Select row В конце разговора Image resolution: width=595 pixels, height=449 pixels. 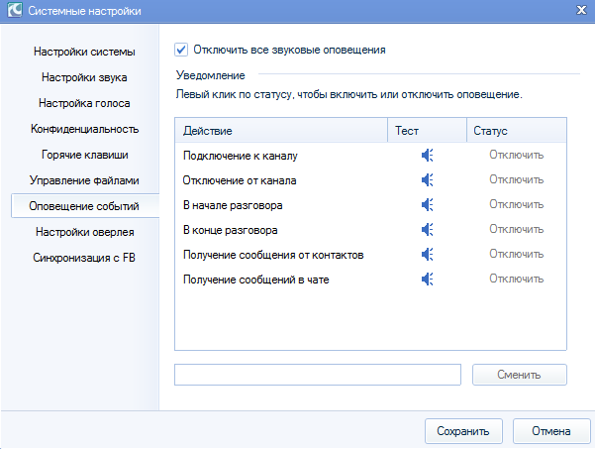[x=370, y=229]
